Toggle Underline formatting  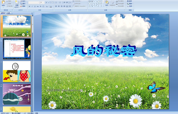pos(35,6)
